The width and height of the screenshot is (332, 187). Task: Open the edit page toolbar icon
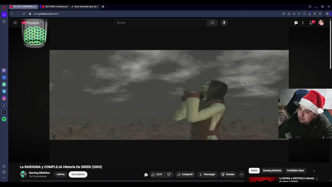click(284, 14)
